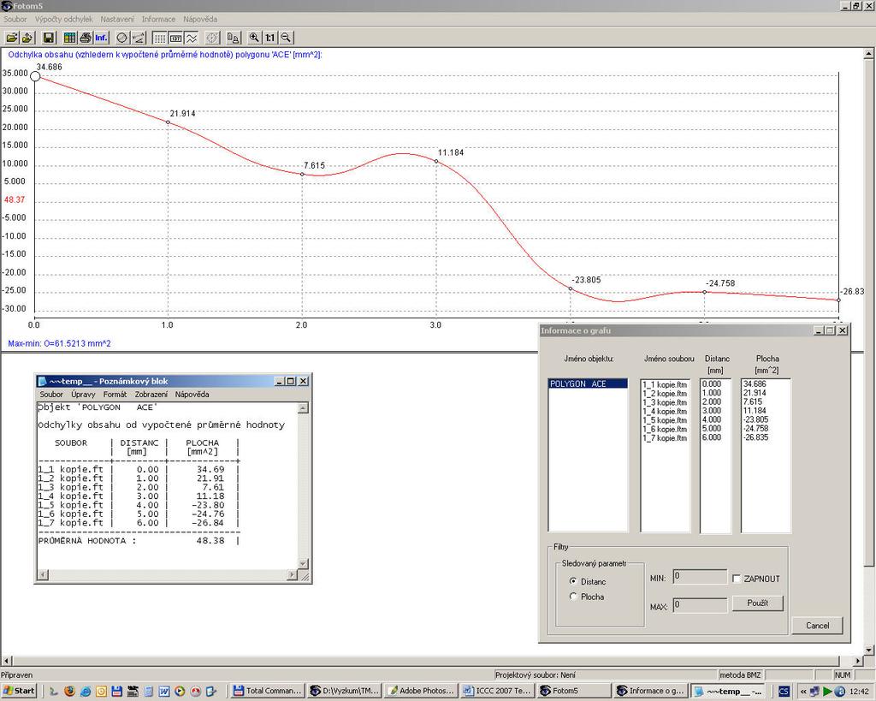The width and height of the screenshot is (876, 701).
Task: Open the Soubor menu in Fotom5
Action: pyautogui.click(x=15, y=19)
